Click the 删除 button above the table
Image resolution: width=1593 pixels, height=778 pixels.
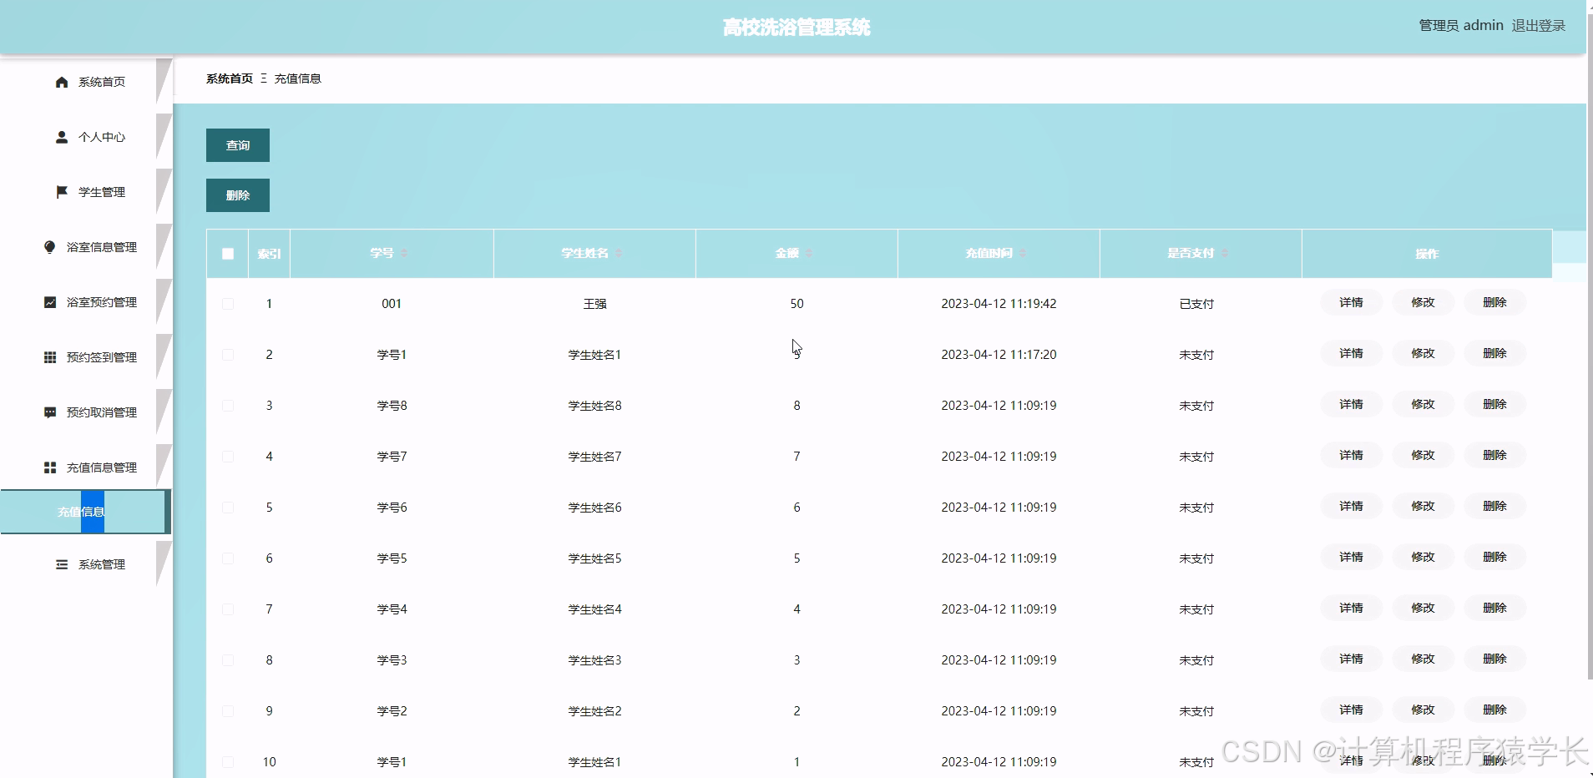coord(238,195)
